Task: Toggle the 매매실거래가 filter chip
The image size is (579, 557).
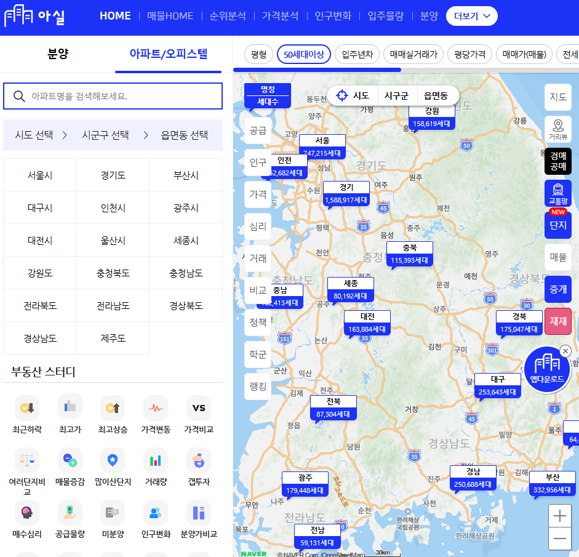Action: pos(413,54)
